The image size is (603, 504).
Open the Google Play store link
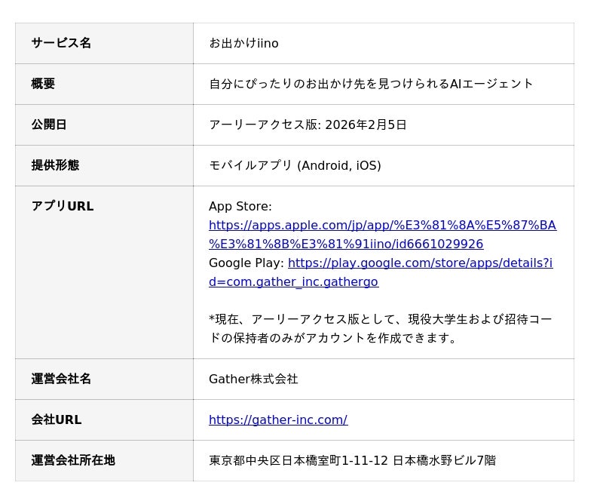pyautogui.click(x=419, y=263)
